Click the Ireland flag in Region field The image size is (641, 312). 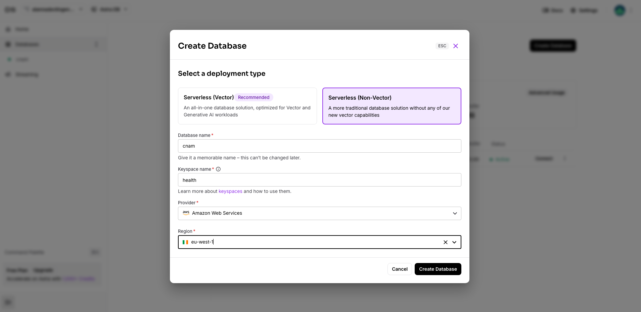[x=185, y=242]
